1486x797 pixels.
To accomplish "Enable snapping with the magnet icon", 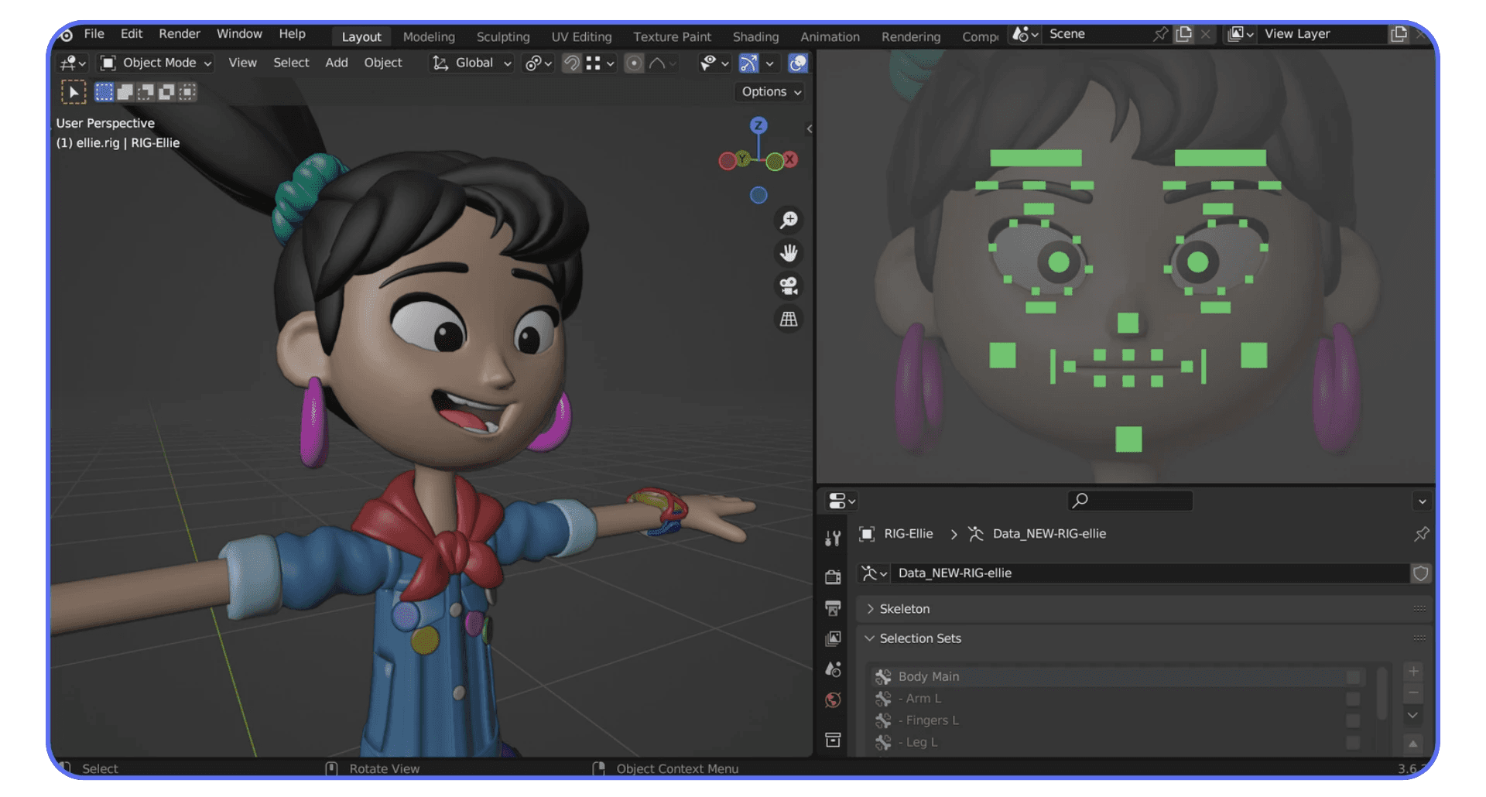I will coord(571,63).
